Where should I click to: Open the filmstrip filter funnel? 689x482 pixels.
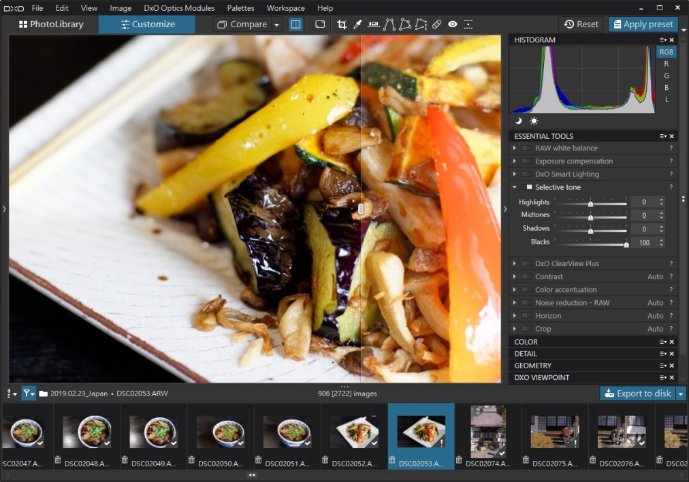[29, 393]
